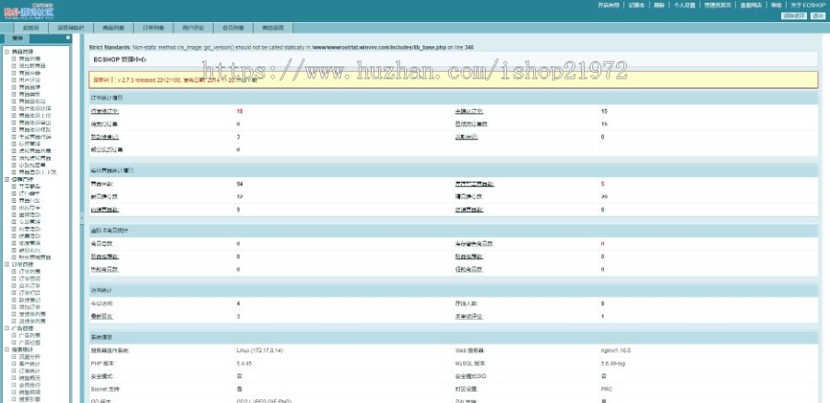Open 管理员留言 in the top header
The width and height of the screenshot is (830, 403).
click(717, 6)
